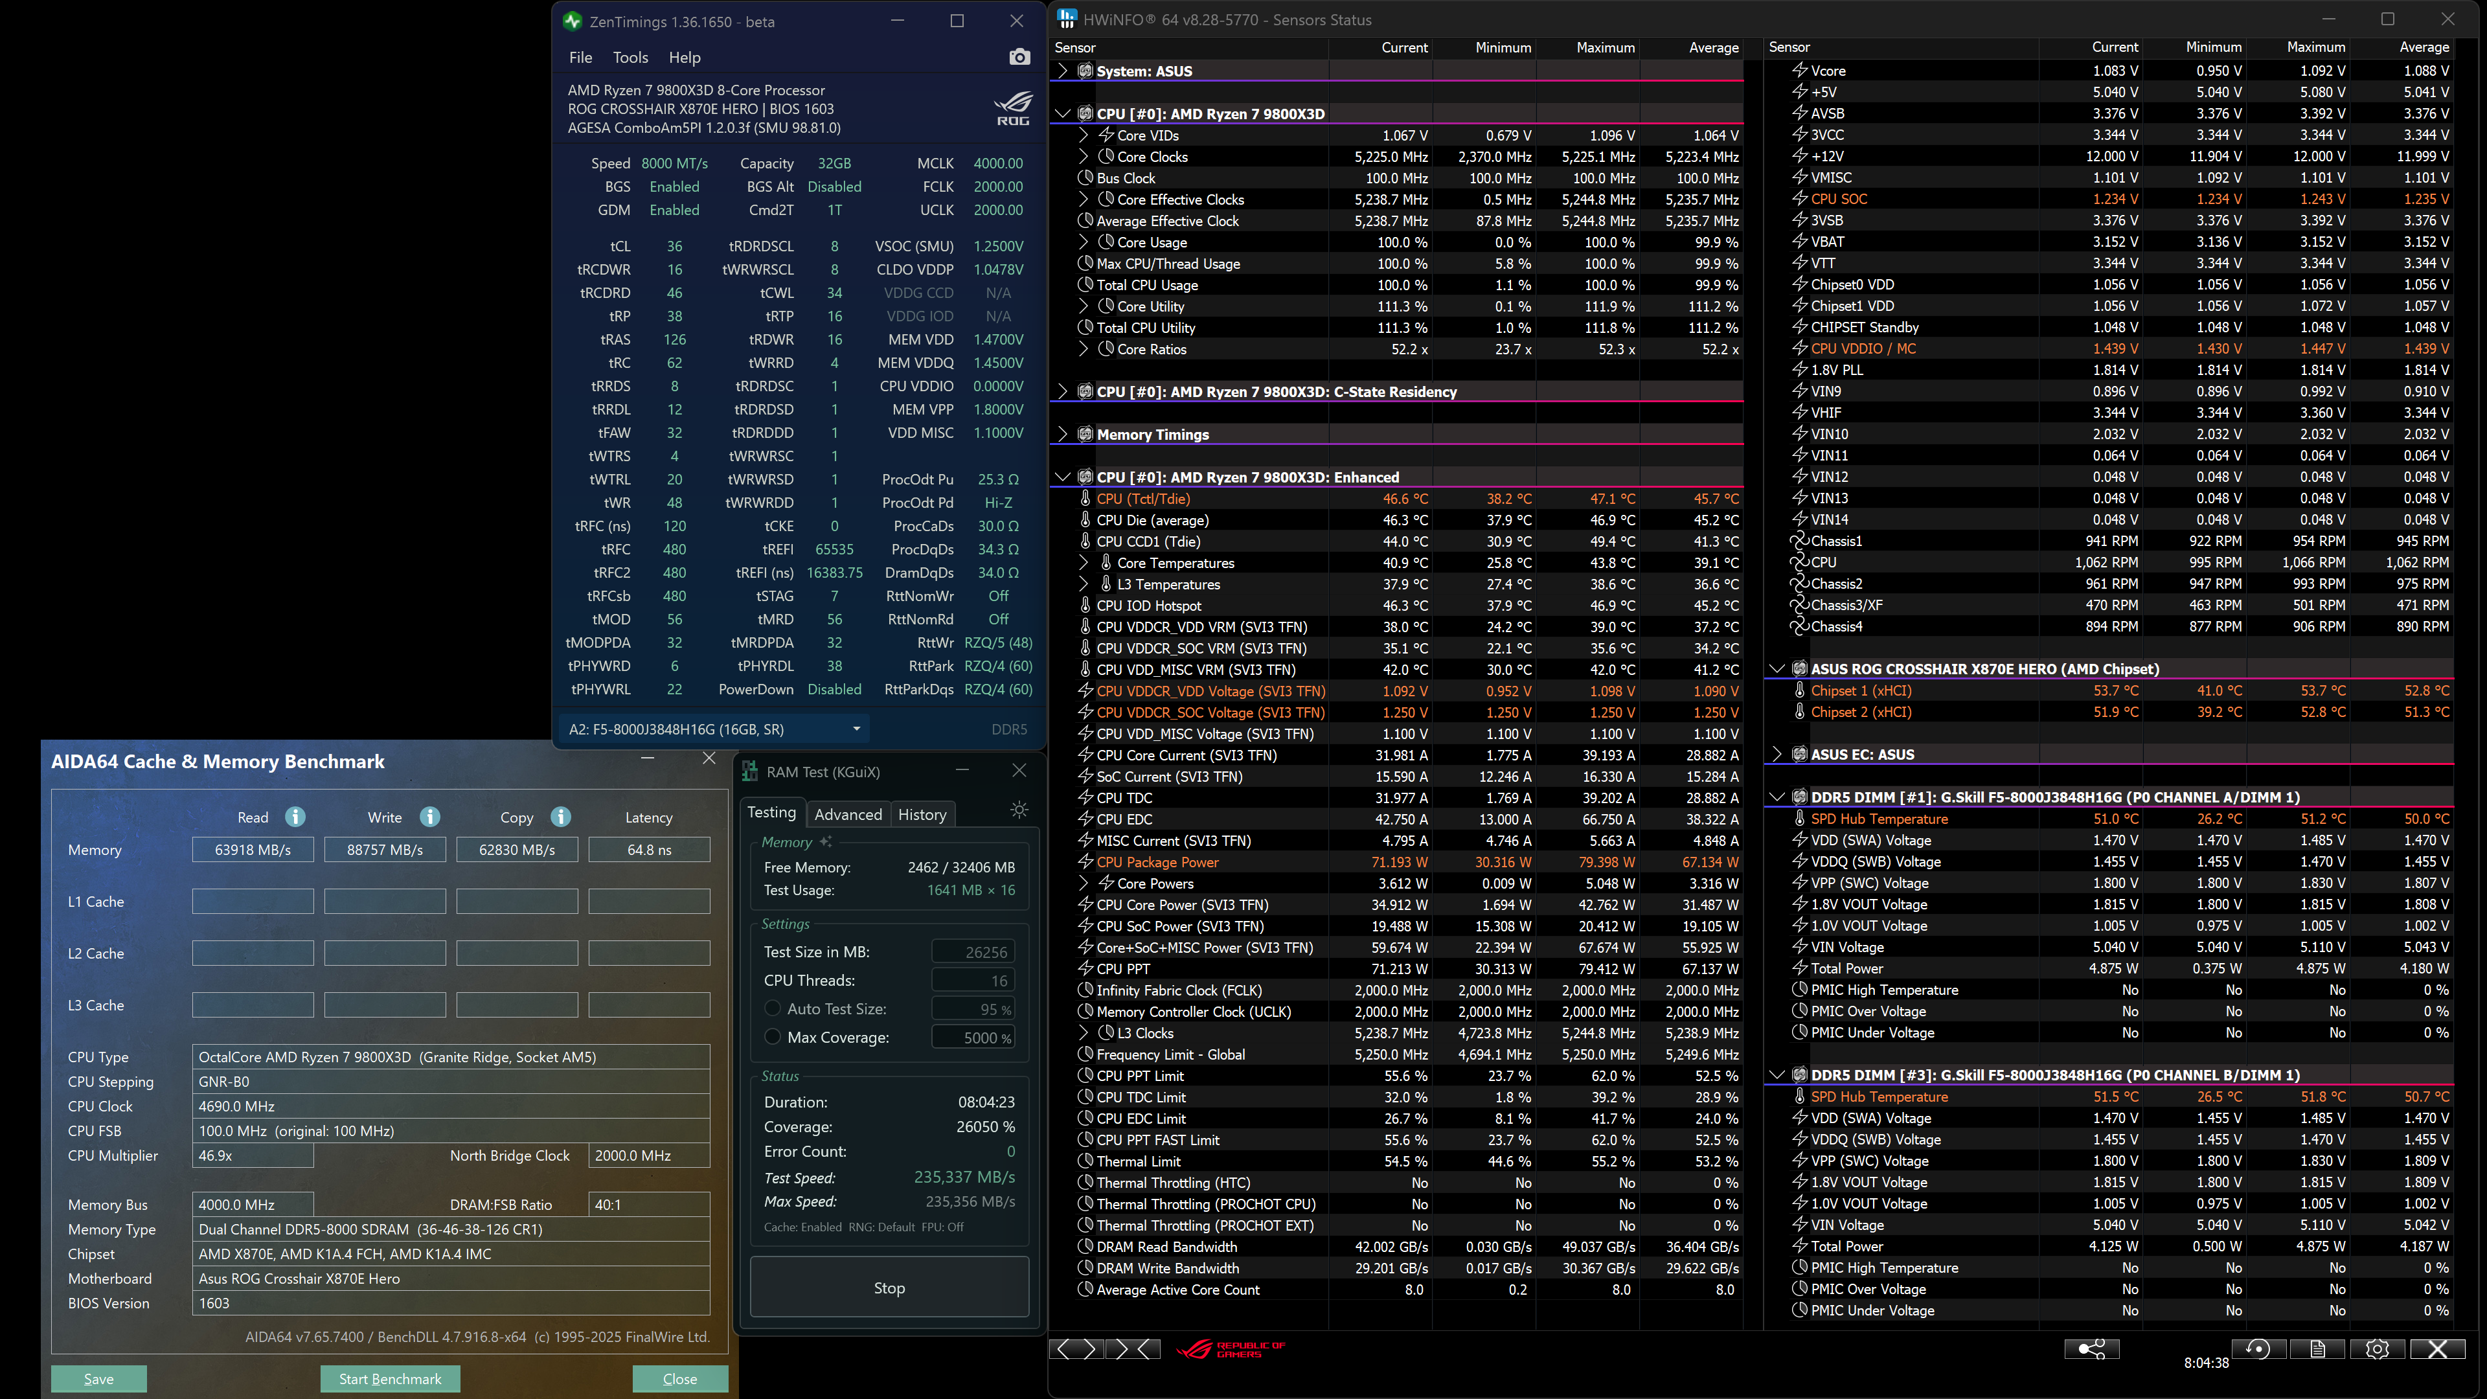Click the HWiNFO network share icon
The height and width of the screenshot is (1399, 2487).
[x=2091, y=1348]
